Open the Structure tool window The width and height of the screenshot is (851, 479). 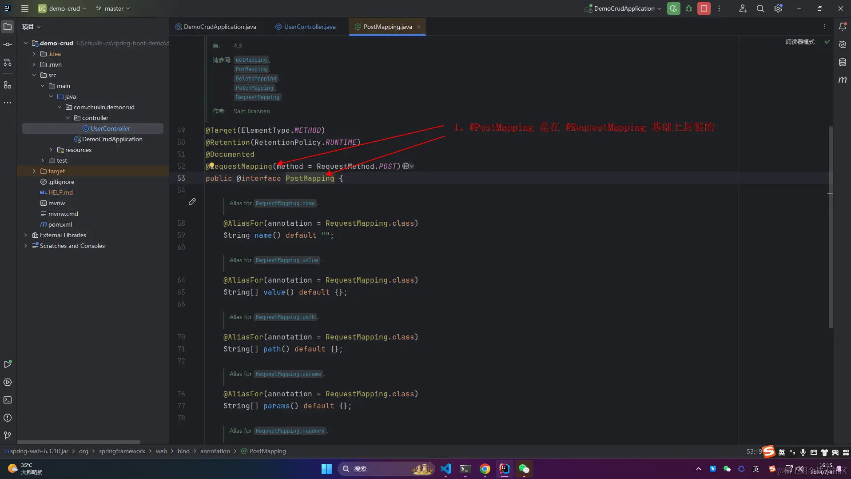[8, 85]
